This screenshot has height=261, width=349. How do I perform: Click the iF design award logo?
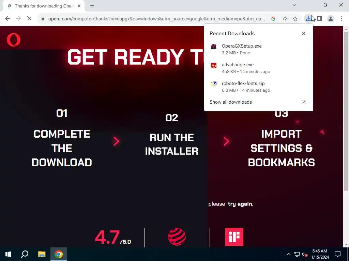234,237
